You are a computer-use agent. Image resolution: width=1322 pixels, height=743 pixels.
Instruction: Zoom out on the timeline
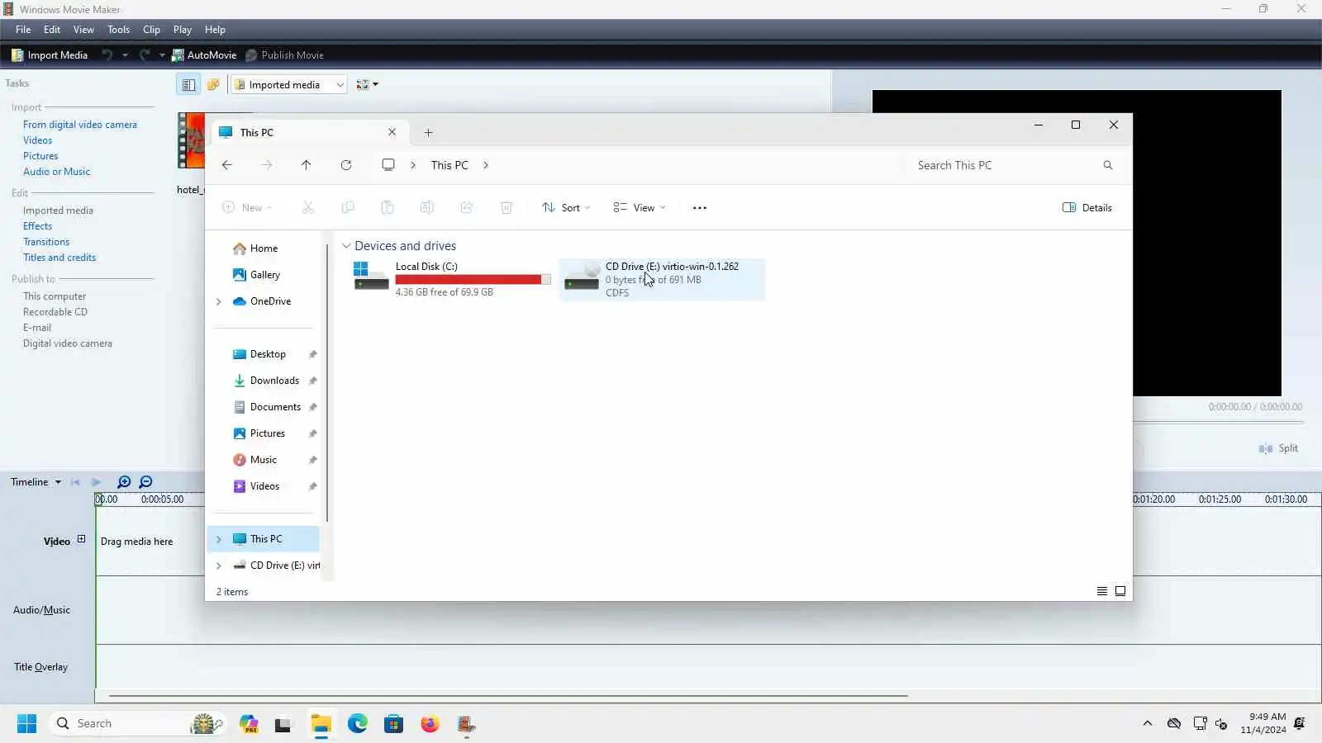(x=145, y=482)
